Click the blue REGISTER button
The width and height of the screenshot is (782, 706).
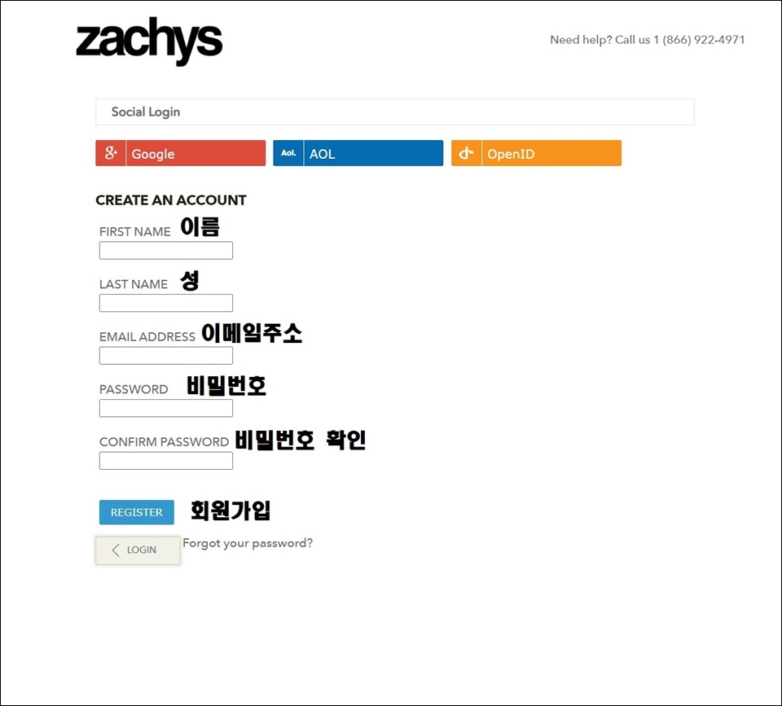[137, 512]
